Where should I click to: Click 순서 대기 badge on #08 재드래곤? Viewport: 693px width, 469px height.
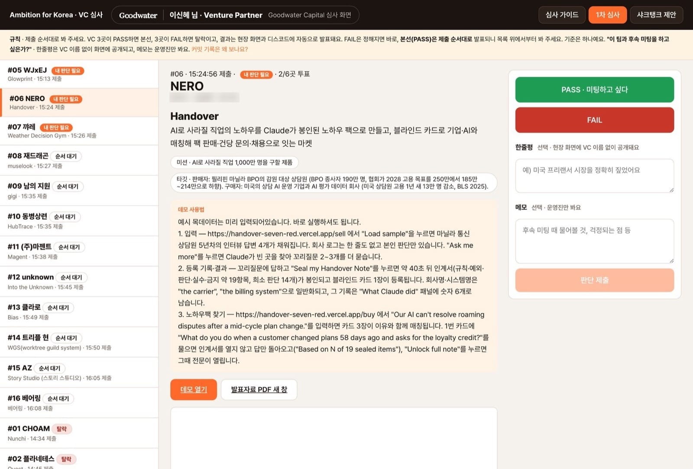[66, 156]
